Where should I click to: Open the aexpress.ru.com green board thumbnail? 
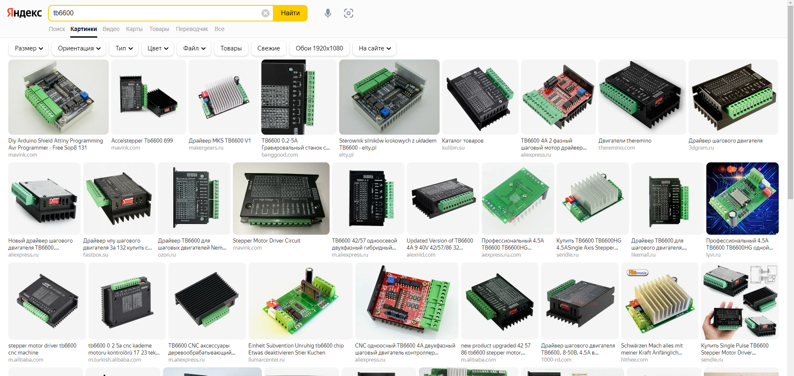point(518,198)
